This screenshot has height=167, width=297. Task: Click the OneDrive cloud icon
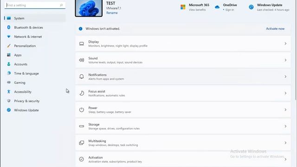click(x=217, y=7)
